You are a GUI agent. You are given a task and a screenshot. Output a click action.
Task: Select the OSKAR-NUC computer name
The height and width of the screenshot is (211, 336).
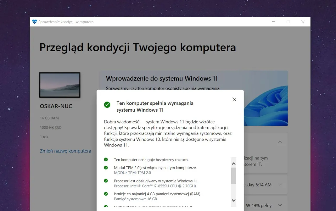(x=56, y=106)
